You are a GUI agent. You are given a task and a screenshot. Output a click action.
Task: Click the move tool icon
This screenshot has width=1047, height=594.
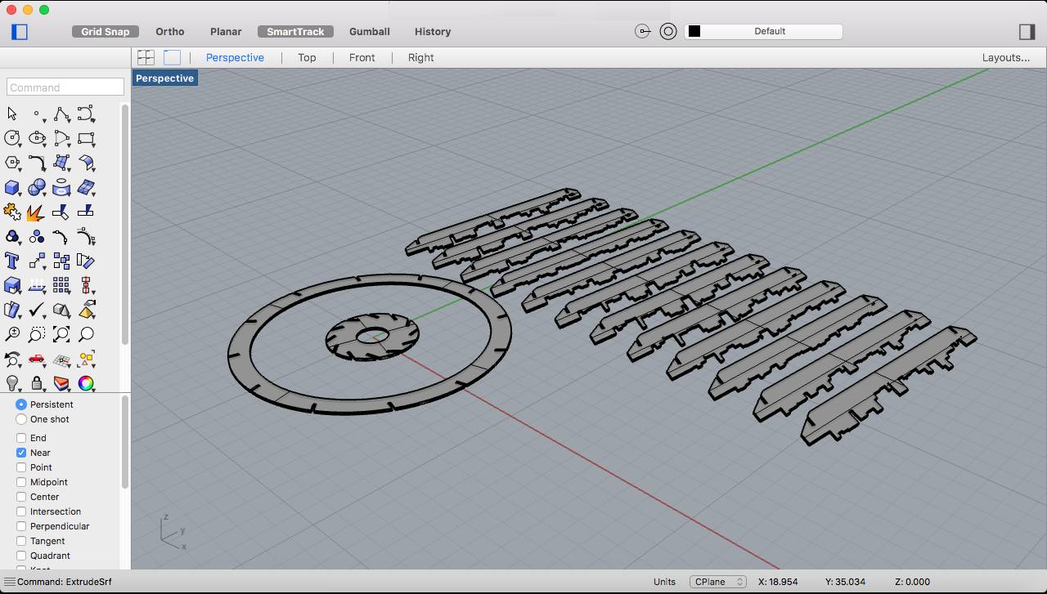[x=37, y=261]
